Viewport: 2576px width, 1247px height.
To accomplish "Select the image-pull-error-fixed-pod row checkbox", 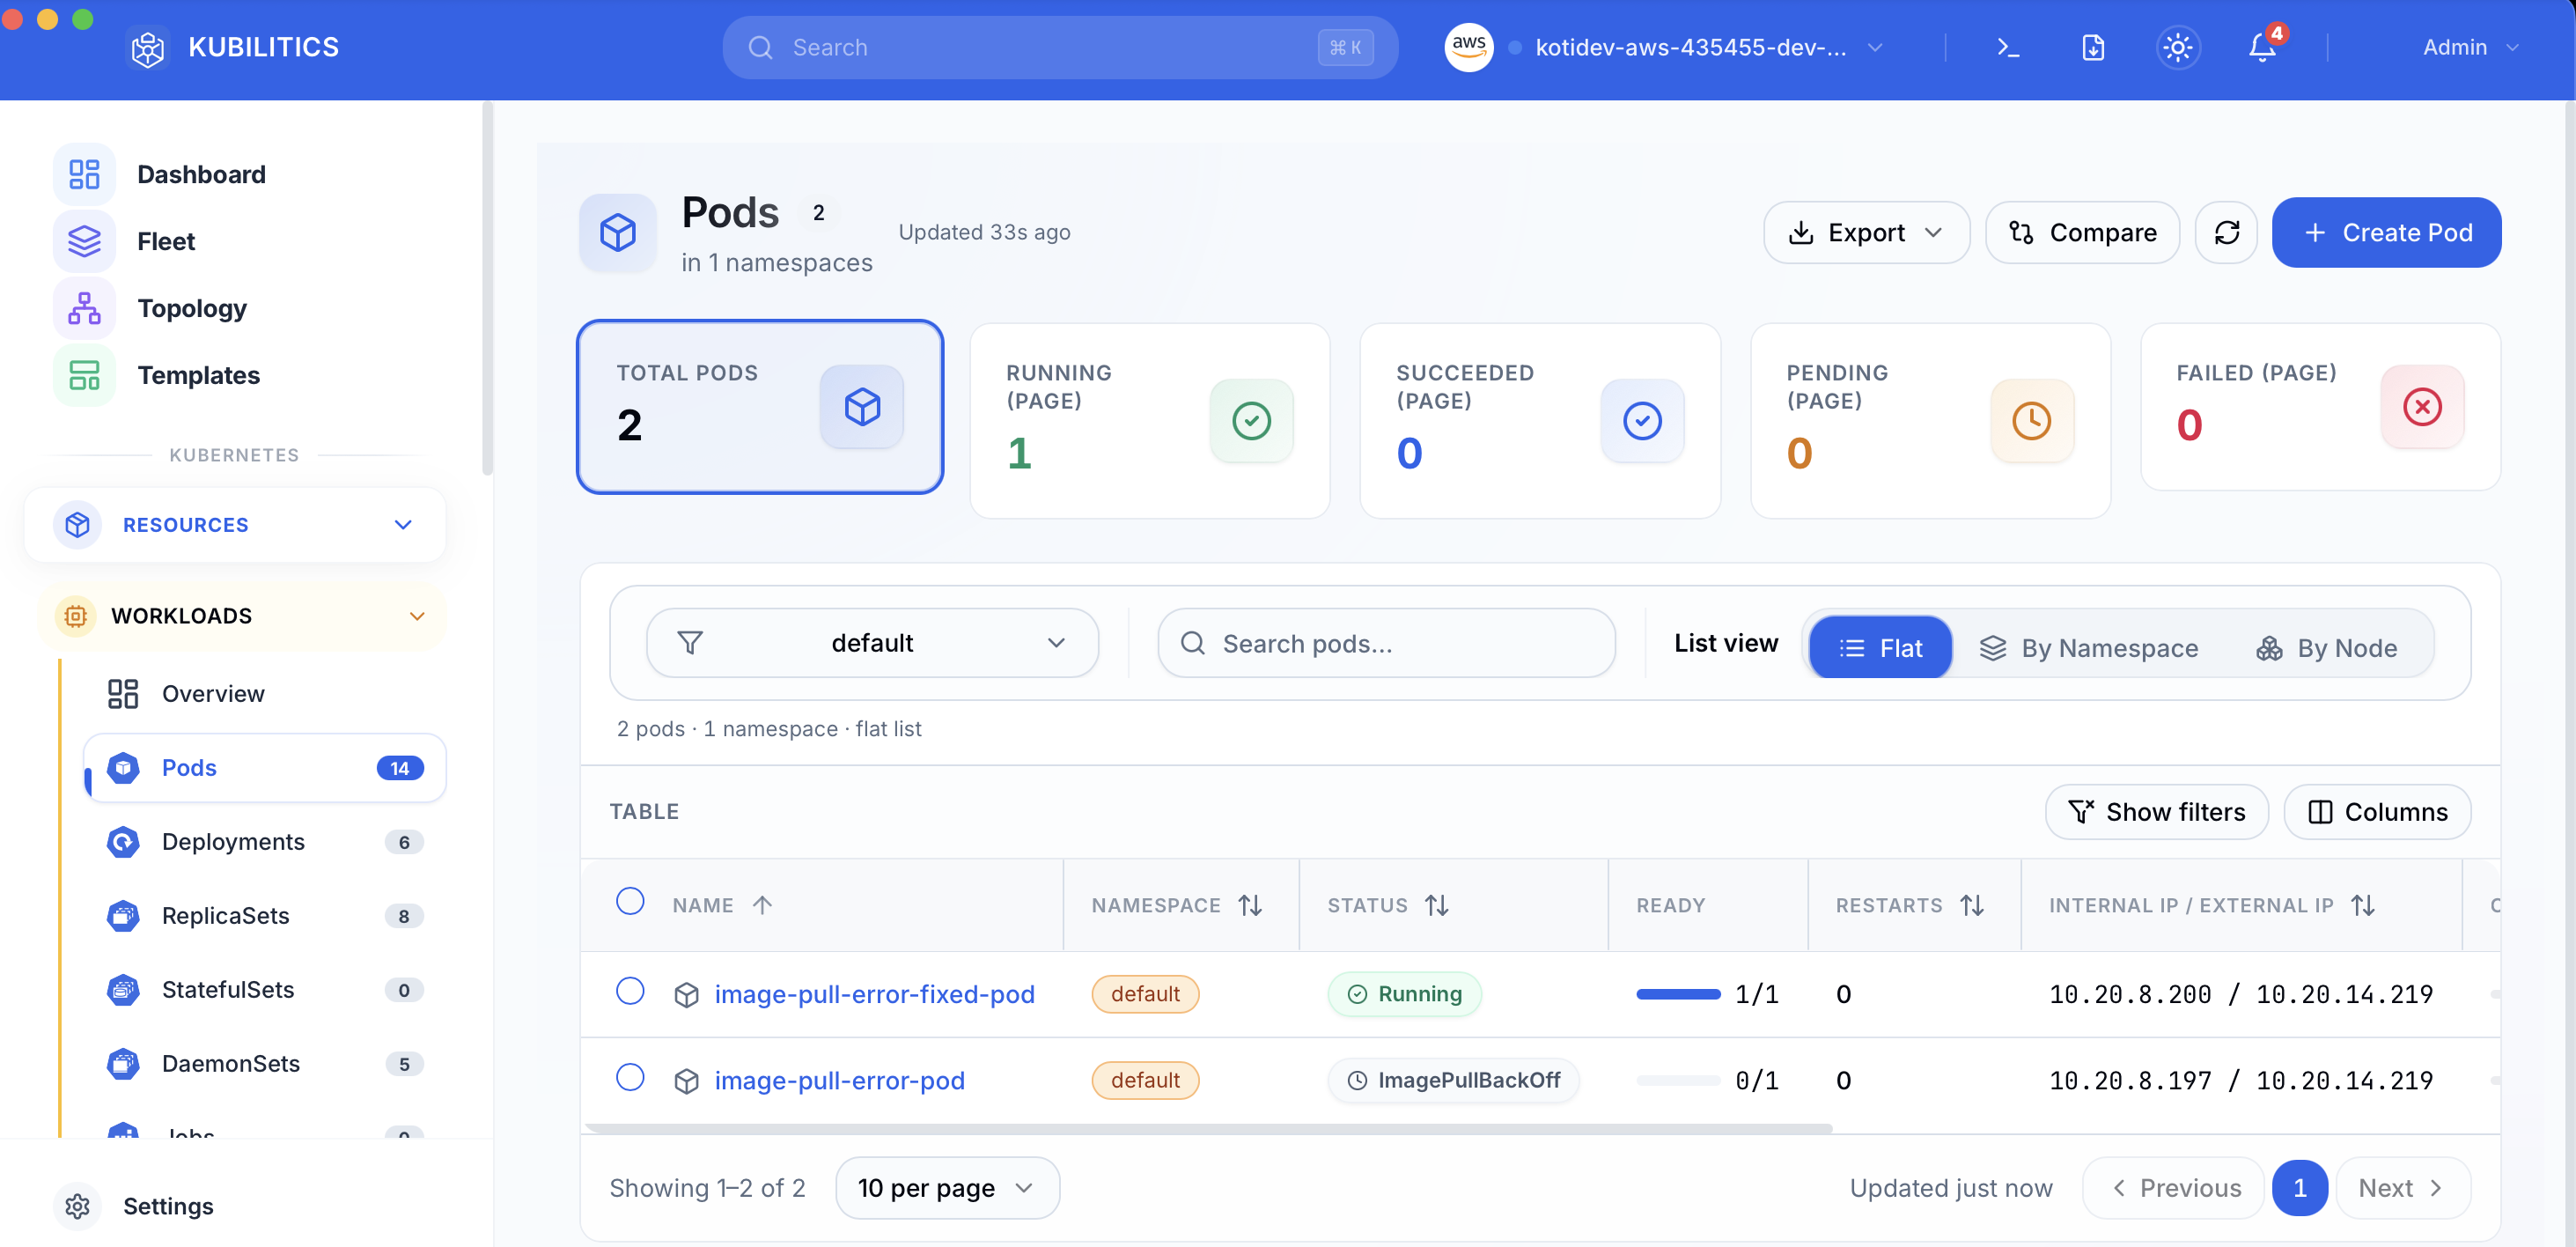I will tap(631, 993).
